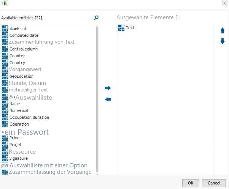Click the left arrow to remove entity
Image resolution: width=229 pixels, height=189 pixels.
pyautogui.click(x=108, y=99)
